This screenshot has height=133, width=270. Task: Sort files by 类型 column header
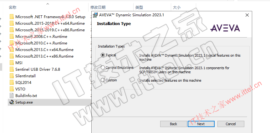pyautogui.click(x=139, y=8)
